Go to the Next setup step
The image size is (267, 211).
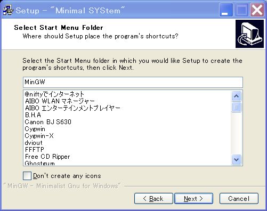click(x=193, y=198)
